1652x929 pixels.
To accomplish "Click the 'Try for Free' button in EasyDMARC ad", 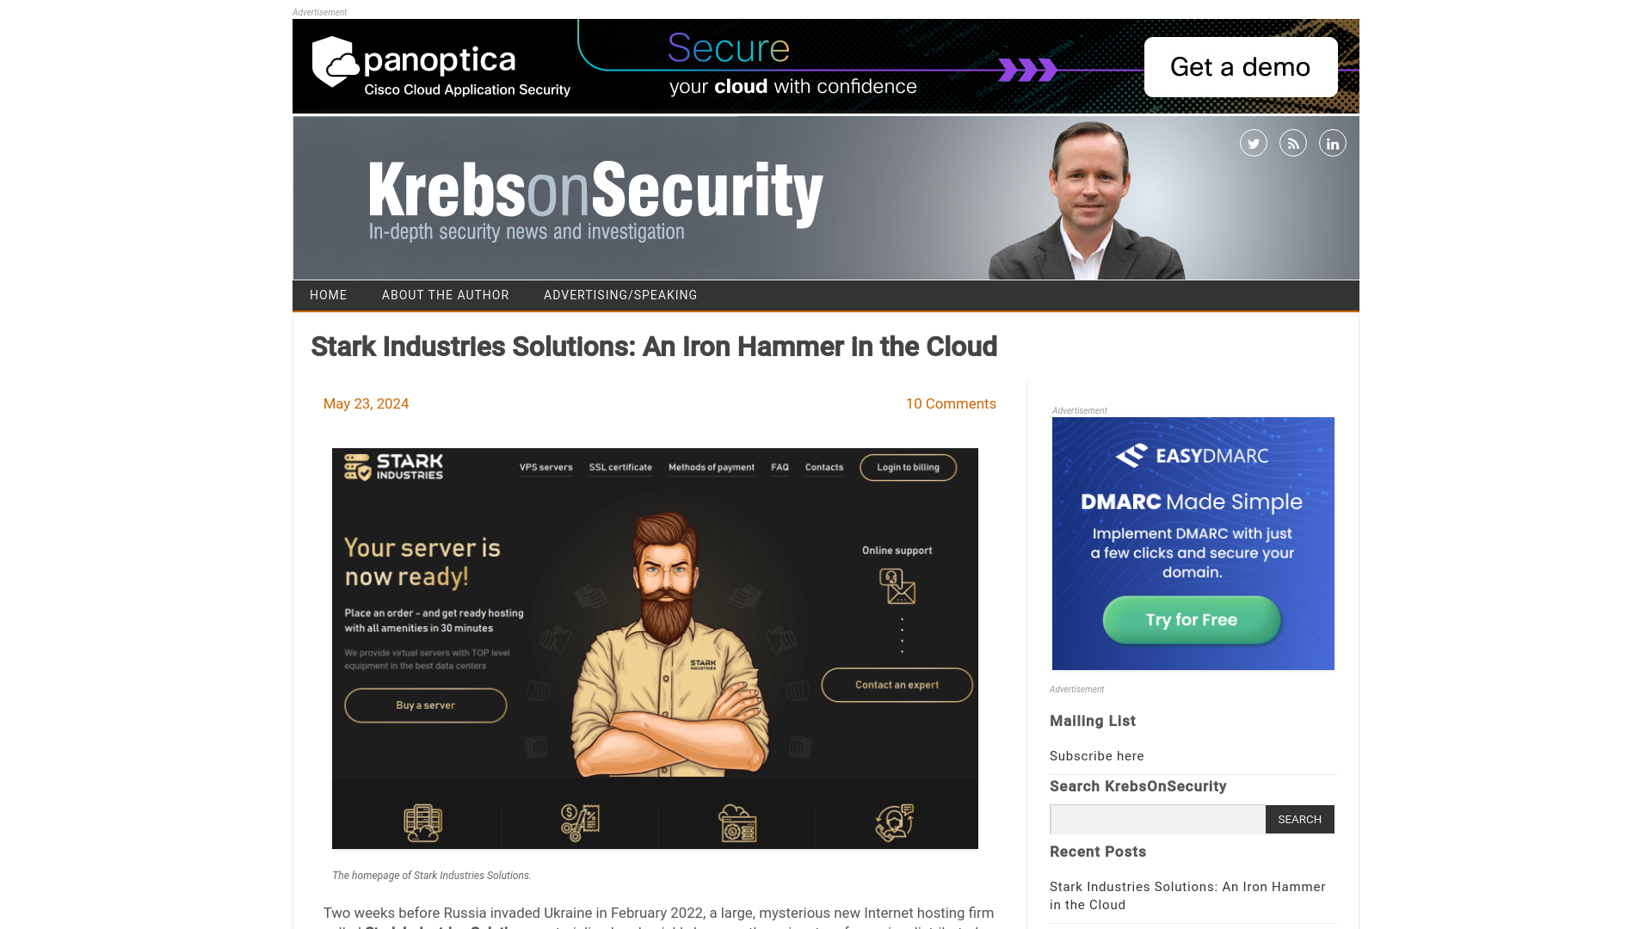I will click(x=1192, y=619).
